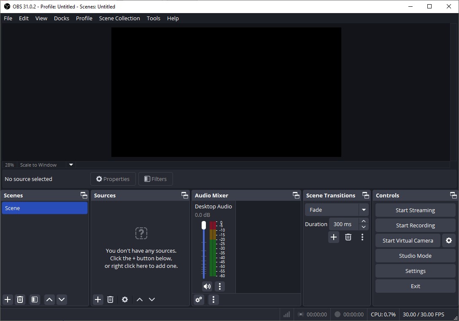Image resolution: width=459 pixels, height=321 pixels.
Task: Click Desktop Audio volume slider handle
Action: coord(204,225)
